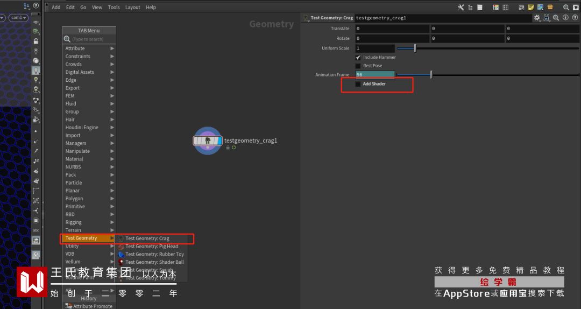The image size is (581, 309).
Task: Click the orange subnet box icon
Action: click(x=550, y=7)
